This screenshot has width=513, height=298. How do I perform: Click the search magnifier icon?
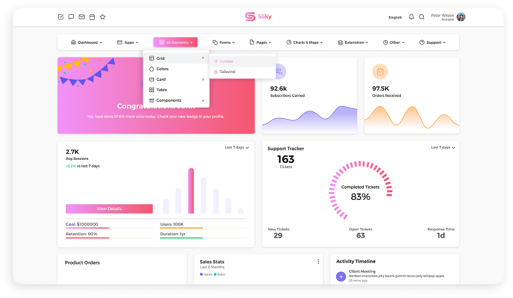click(421, 17)
